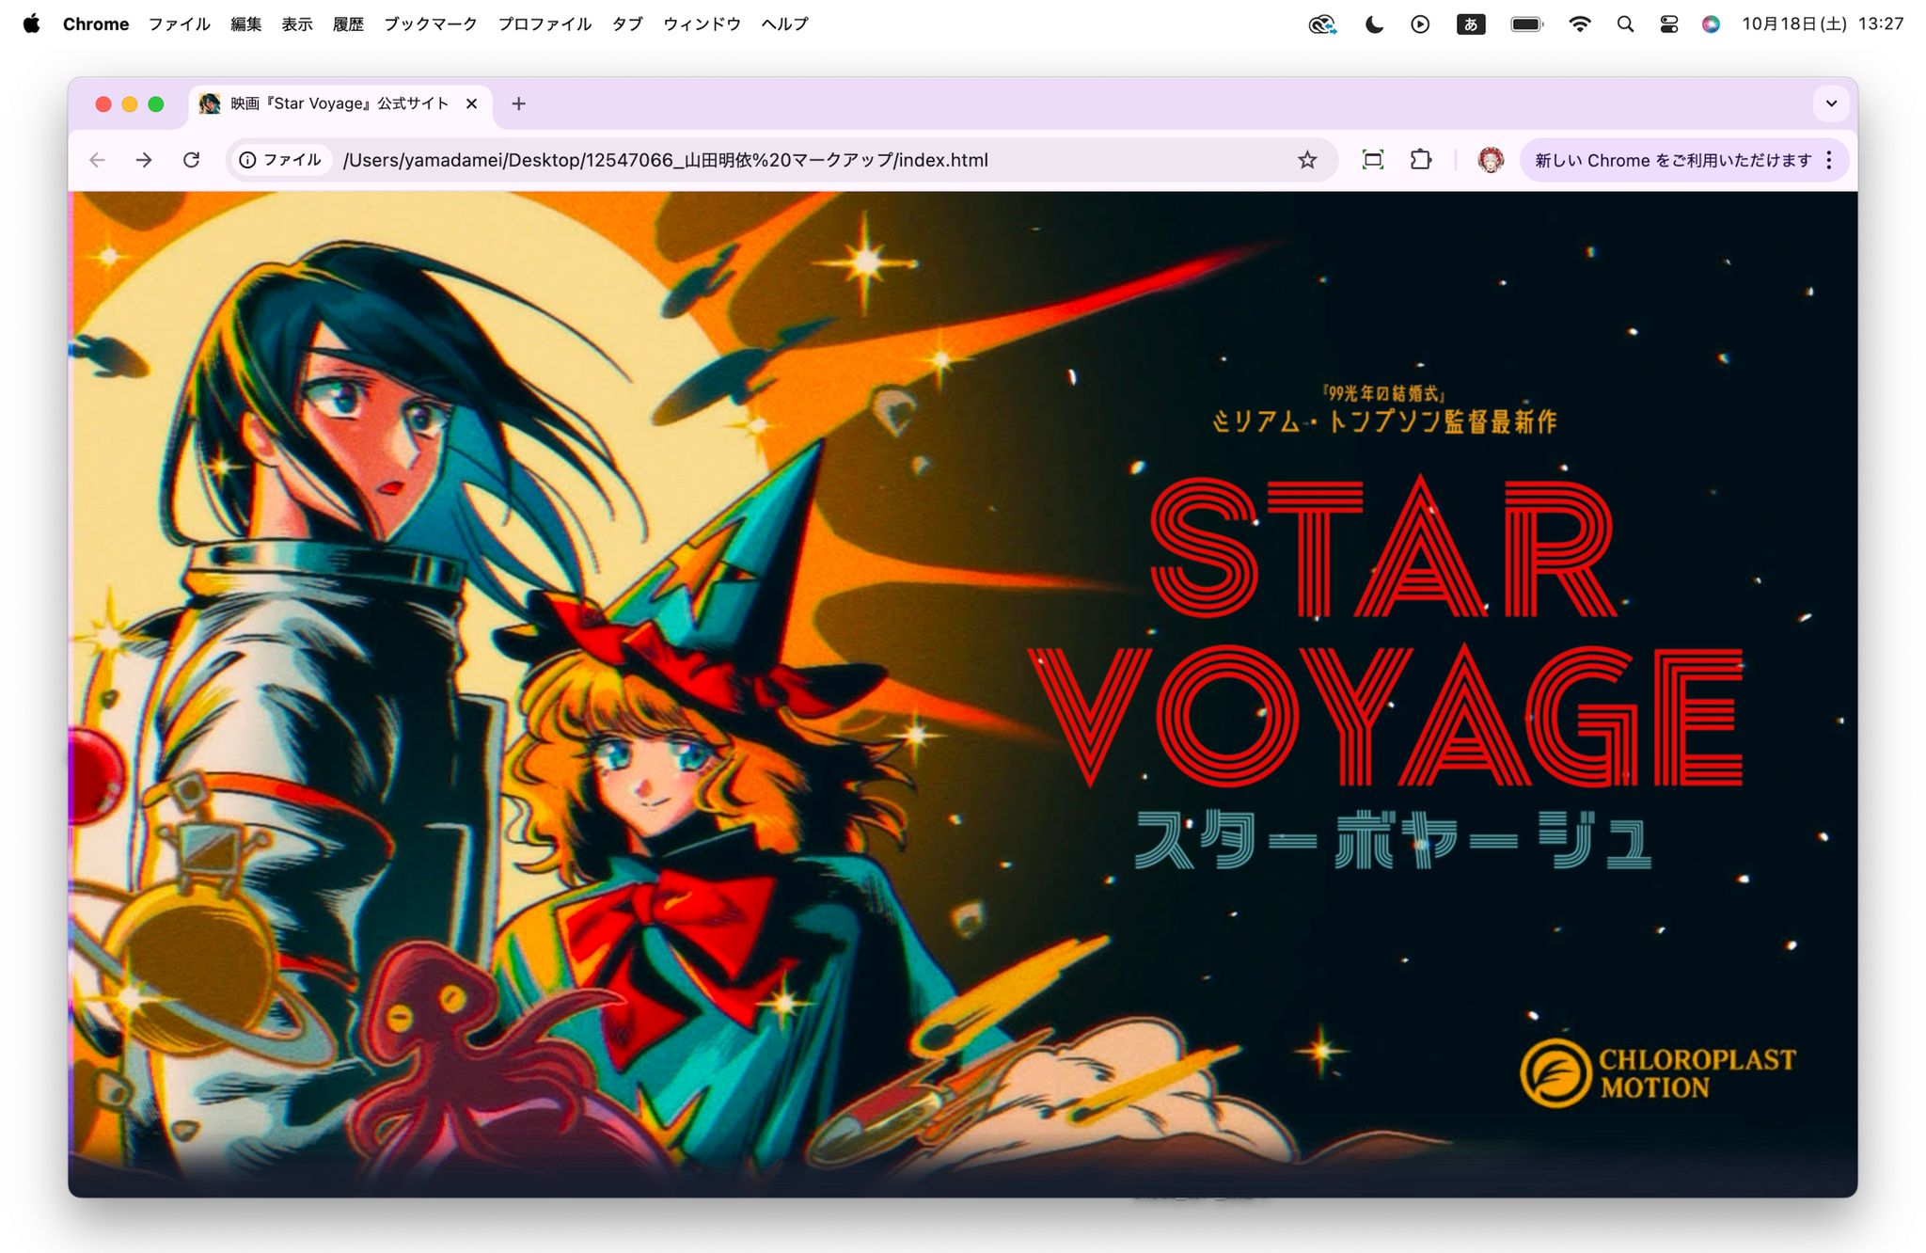Open Control Center

pyautogui.click(x=1669, y=24)
